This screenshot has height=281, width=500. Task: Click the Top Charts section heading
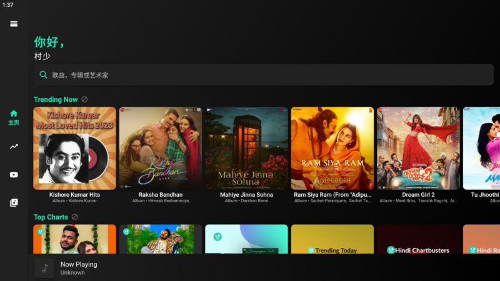click(x=51, y=217)
